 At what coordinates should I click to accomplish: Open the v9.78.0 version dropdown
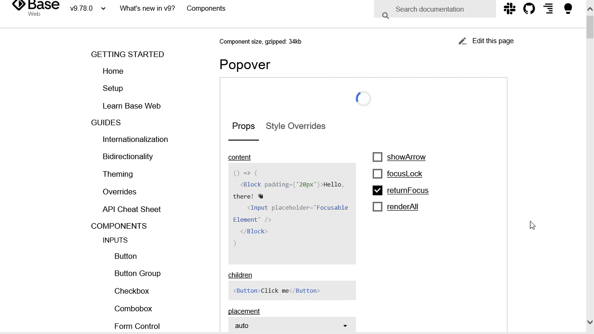[88, 8]
